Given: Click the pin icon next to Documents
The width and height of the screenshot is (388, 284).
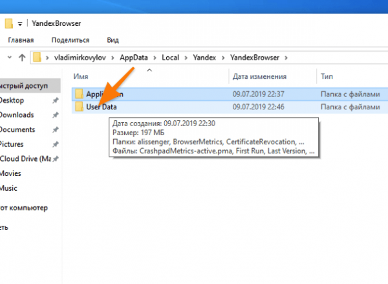Looking at the screenshot, I should tap(56, 130).
